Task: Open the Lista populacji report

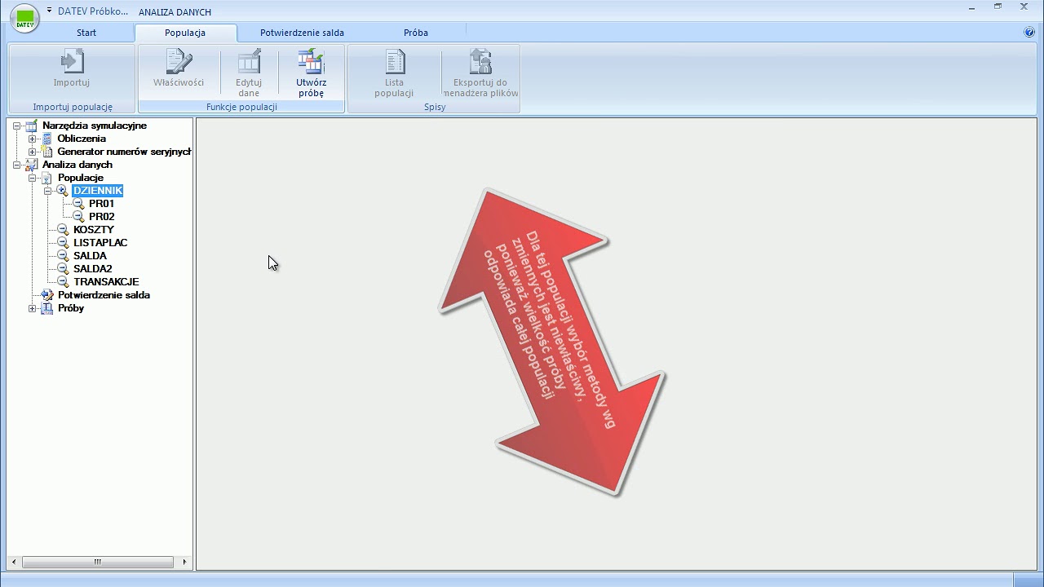Action: [x=394, y=73]
